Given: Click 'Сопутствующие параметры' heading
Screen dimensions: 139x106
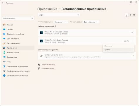Looking at the screenshot, I should click(x=48, y=50).
